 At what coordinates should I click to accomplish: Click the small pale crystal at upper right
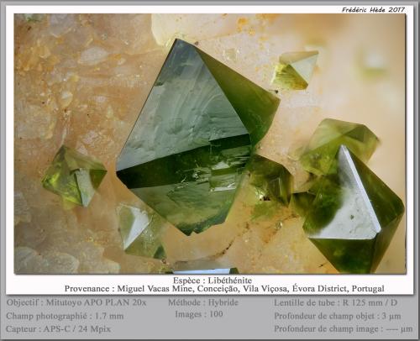[x=295, y=70]
